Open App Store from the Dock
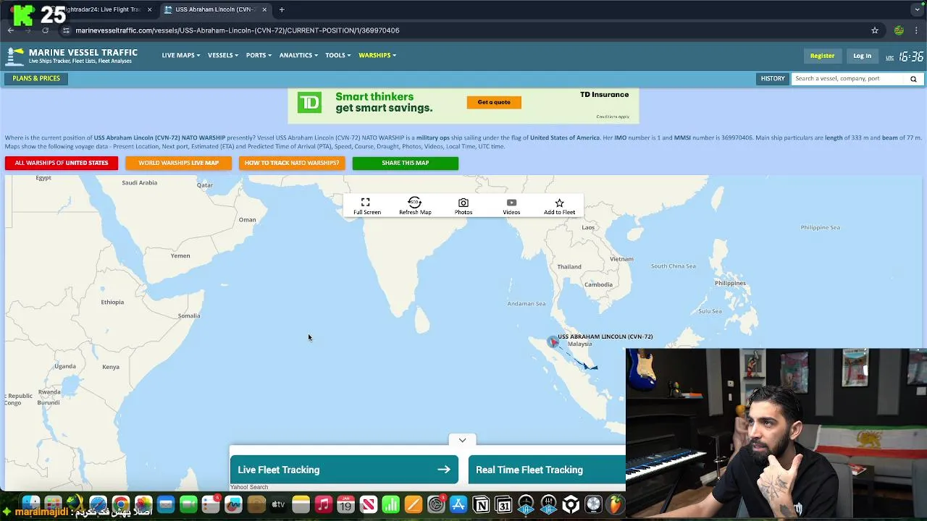Screen dimensions: 927x521 (x=458, y=504)
